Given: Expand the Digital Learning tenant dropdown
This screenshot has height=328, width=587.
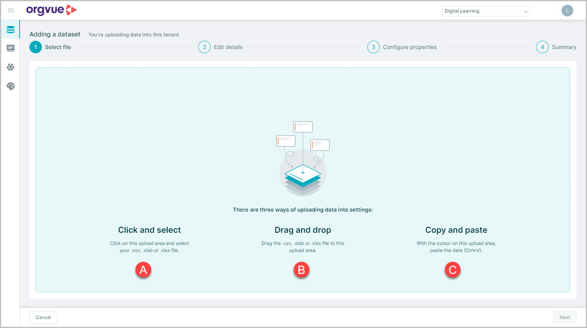Looking at the screenshot, I should (486, 11).
